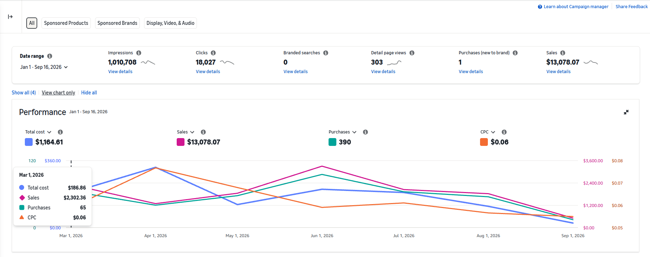Click info icon next to Total cost metric
Image resolution: width=650 pixels, height=257 pixels.
pos(60,132)
